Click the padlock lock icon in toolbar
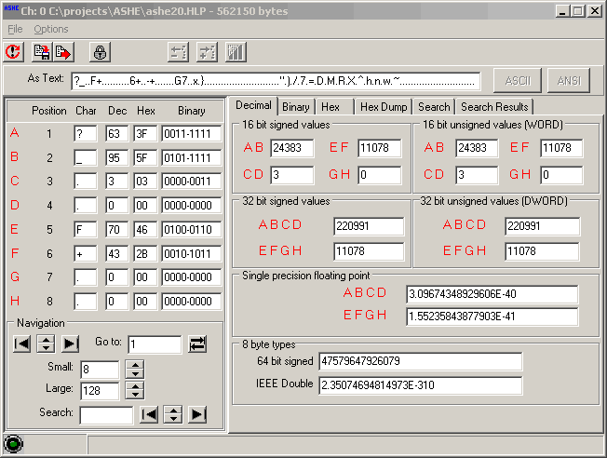 [x=100, y=52]
